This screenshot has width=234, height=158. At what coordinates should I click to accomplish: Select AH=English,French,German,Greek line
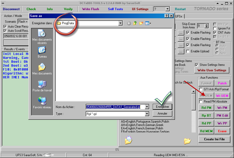click(x=142, y=125)
